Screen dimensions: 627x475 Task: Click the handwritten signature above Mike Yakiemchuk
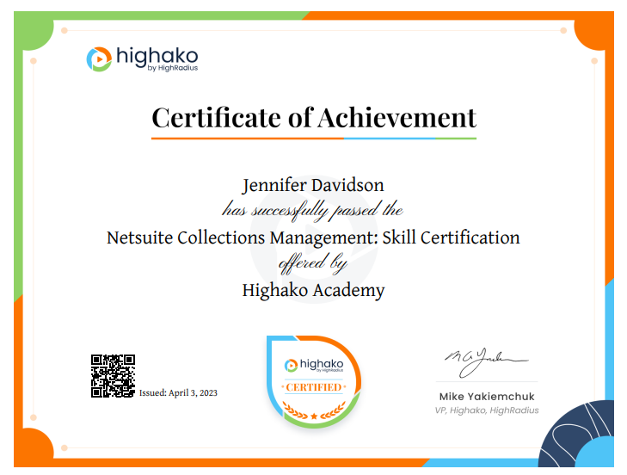coord(486,362)
